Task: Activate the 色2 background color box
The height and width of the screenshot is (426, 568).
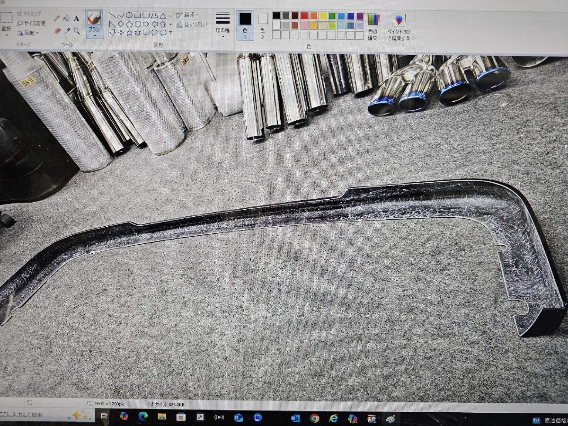Action: 263,26
